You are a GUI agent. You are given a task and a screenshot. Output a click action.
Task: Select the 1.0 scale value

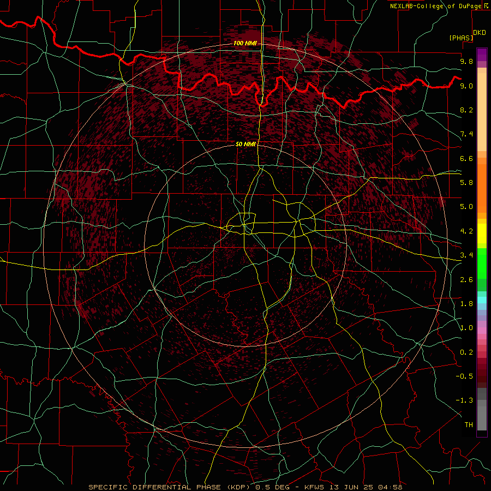(x=466, y=328)
